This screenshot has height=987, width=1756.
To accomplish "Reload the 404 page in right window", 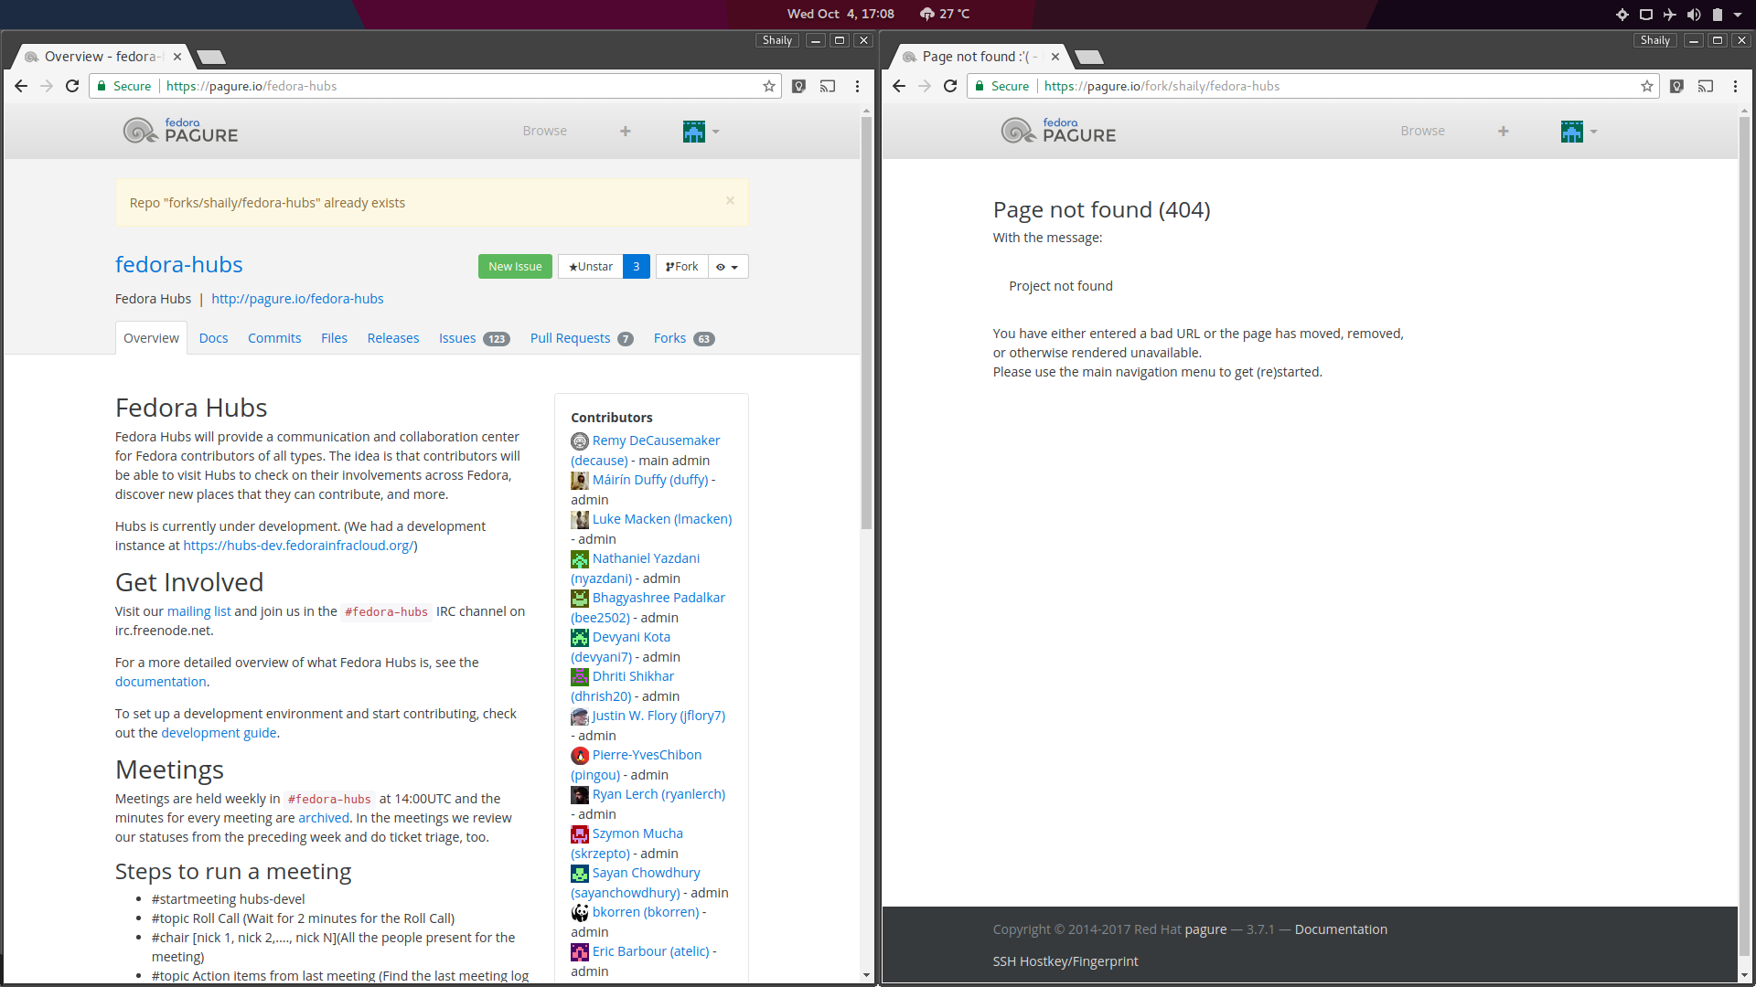I will [950, 86].
